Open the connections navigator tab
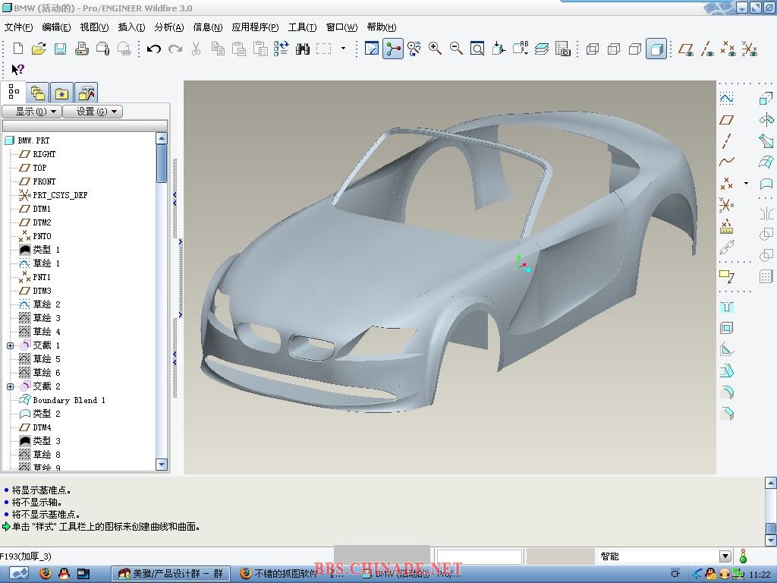 pos(86,93)
